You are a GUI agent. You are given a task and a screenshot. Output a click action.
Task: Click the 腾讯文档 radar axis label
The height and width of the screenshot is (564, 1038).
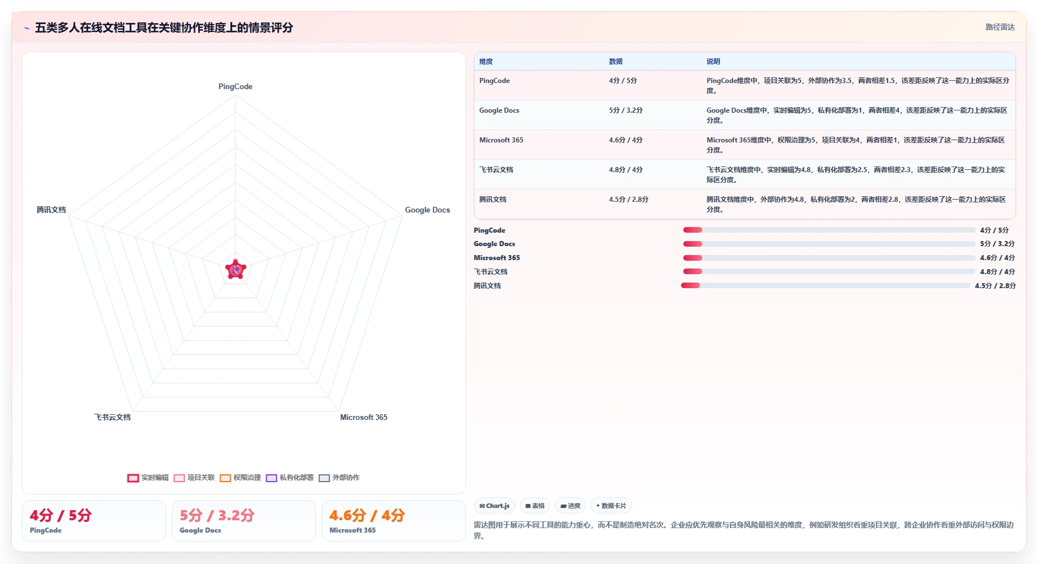pyautogui.click(x=51, y=210)
